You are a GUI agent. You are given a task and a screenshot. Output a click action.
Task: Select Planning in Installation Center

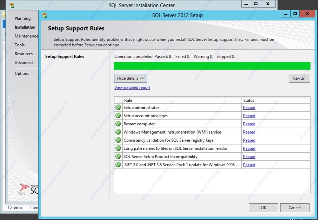(x=23, y=18)
